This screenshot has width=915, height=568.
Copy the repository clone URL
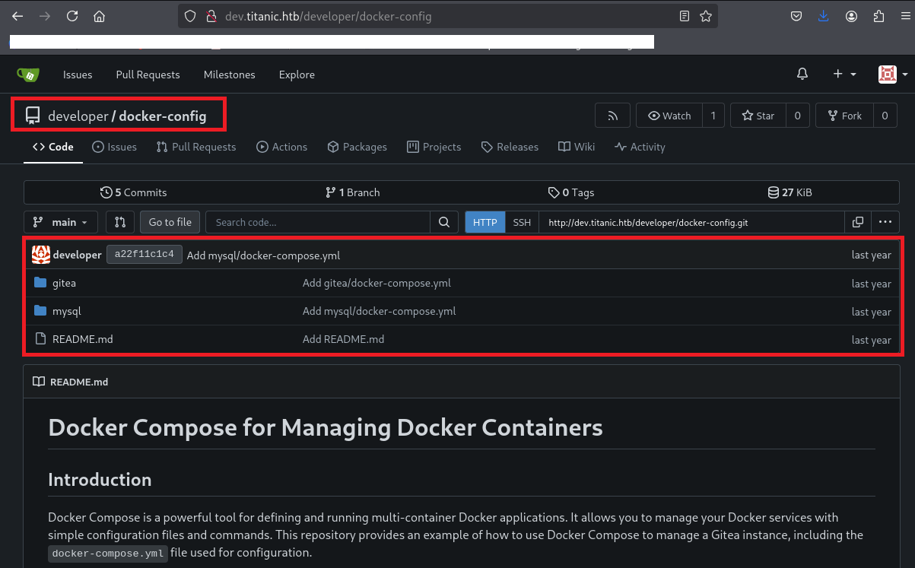[x=857, y=222]
